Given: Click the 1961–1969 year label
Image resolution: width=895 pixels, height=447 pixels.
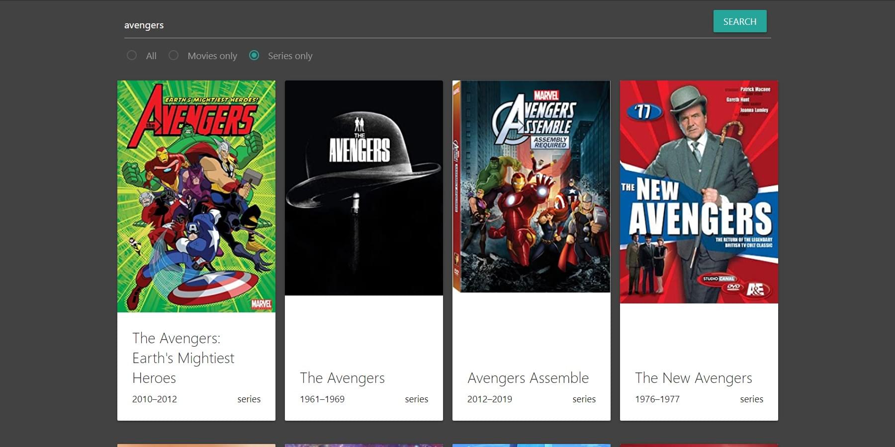Looking at the screenshot, I should (322, 399).
